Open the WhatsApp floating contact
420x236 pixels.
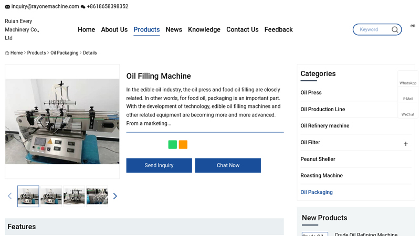(x=408, y=78)
